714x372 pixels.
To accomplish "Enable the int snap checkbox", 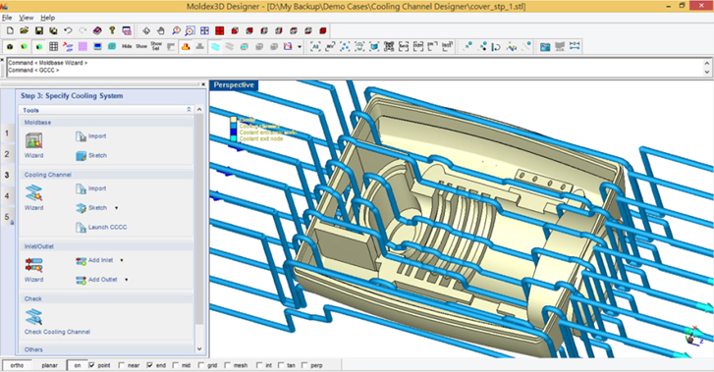I will pyautogui.click(x=259, y=365).
